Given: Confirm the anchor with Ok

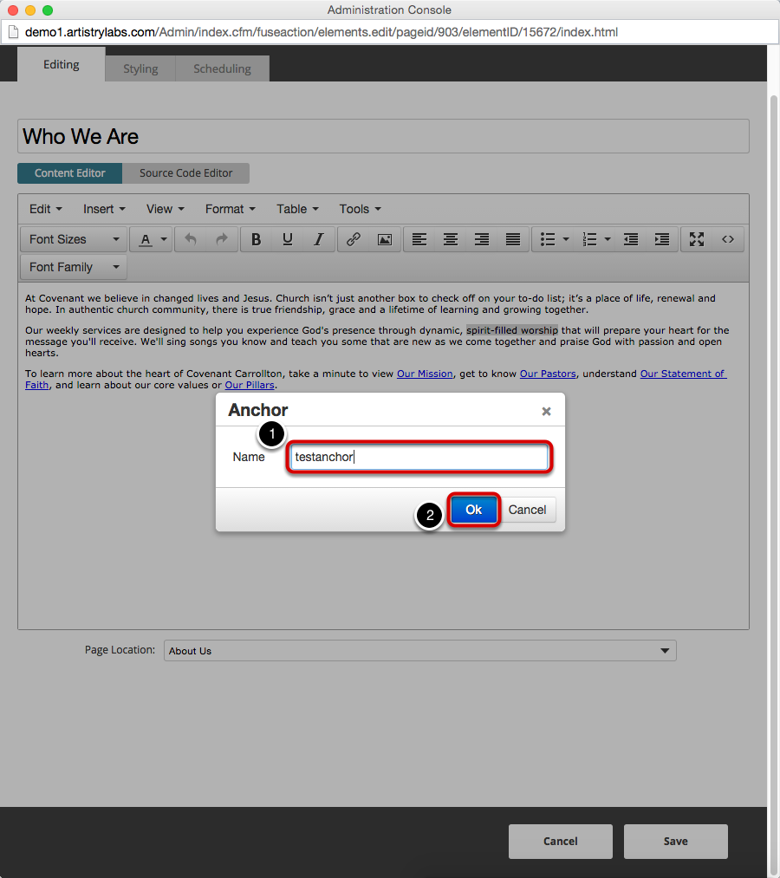Looking at the screenshot, I should (x=474, y=510).
